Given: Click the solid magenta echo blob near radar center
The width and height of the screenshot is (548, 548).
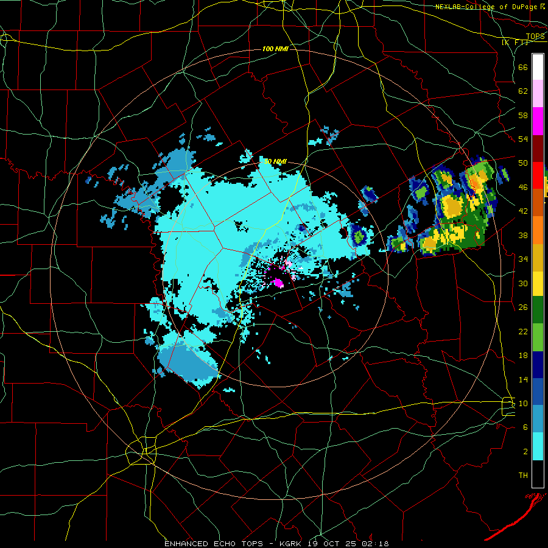Looking at the screenshot, I should [278, 283].
